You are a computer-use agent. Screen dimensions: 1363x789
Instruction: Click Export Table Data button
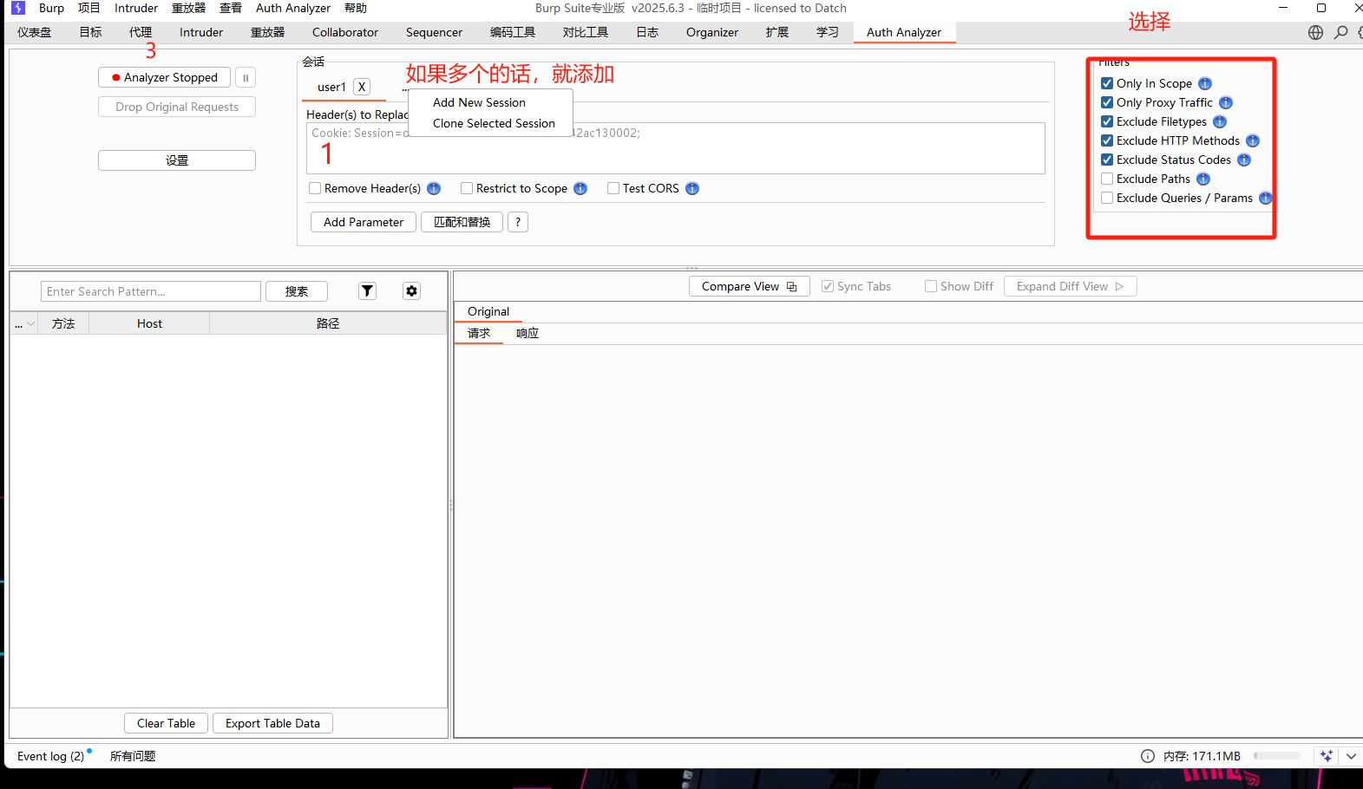coord(272,723)
